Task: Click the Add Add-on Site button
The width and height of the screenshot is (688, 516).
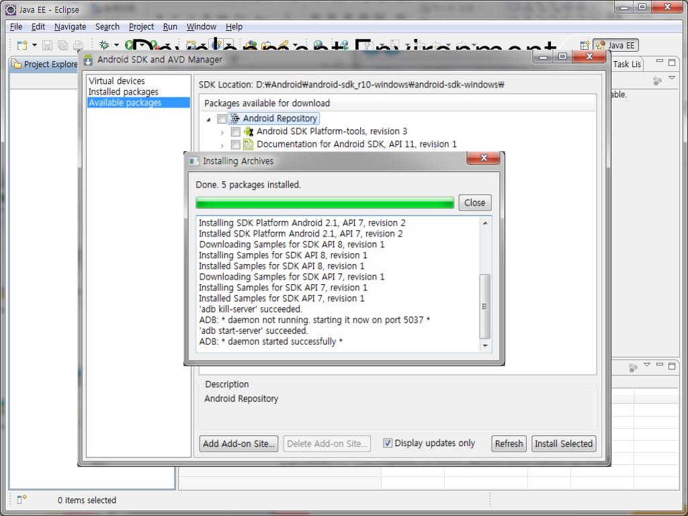Action: (x=239, y=443)
